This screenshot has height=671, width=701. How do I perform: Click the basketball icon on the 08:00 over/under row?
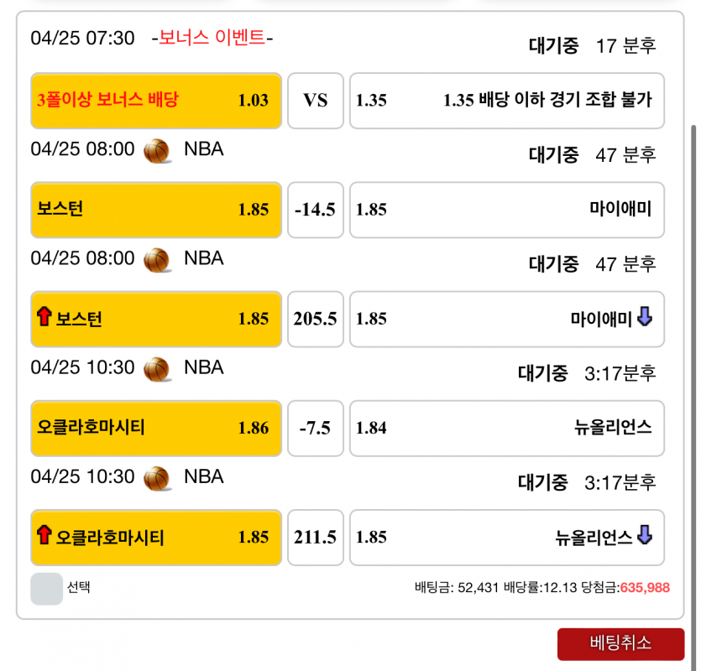(x=157, y=259)
